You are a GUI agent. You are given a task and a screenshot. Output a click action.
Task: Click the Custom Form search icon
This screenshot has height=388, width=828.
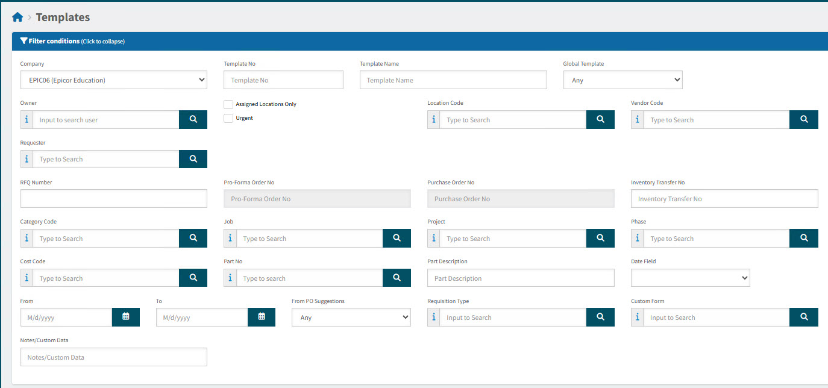point(804,317)
